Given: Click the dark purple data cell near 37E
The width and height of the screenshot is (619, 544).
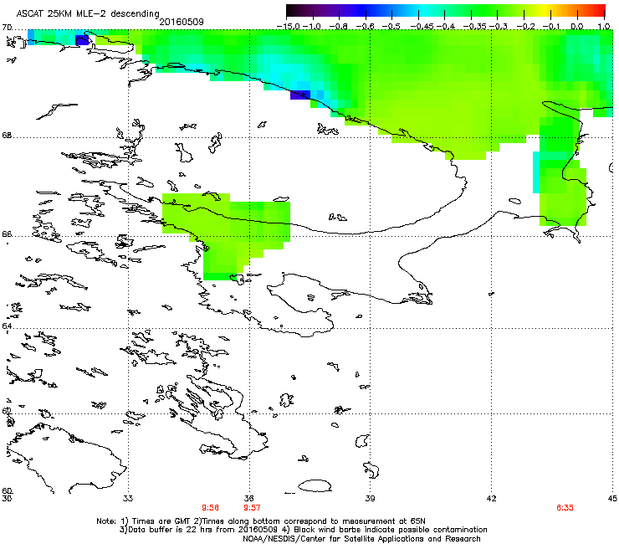Looking at the screenshot, I should click(300, 95).
